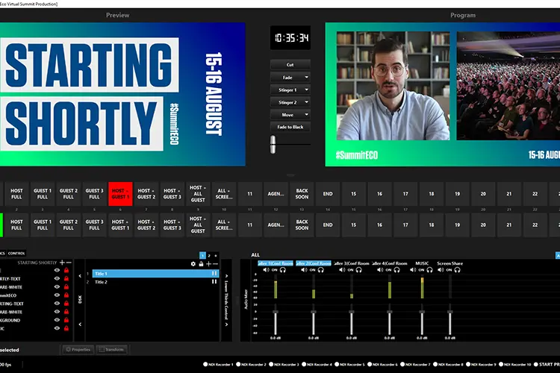Mute the Caller 2 speaker icon
Image resolution: width=560 pixels, height=373 pixels.
click(x=304, y=270)
